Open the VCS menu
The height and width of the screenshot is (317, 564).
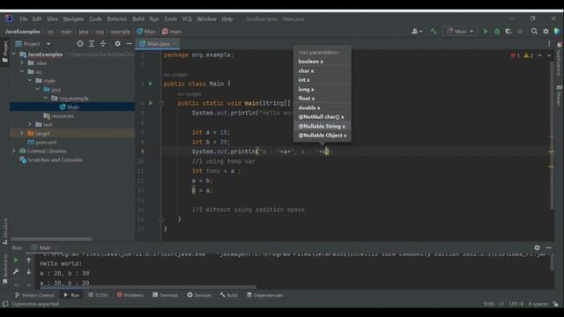pyautogui.click(x=186, y=18)
